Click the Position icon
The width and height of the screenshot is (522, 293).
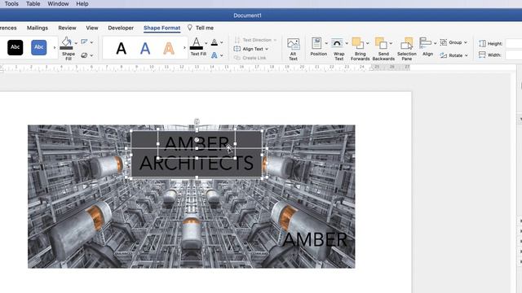click(316, 43)
